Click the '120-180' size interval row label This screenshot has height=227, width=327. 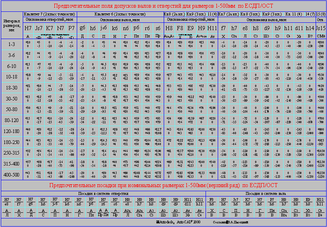(x=12, y=131)
